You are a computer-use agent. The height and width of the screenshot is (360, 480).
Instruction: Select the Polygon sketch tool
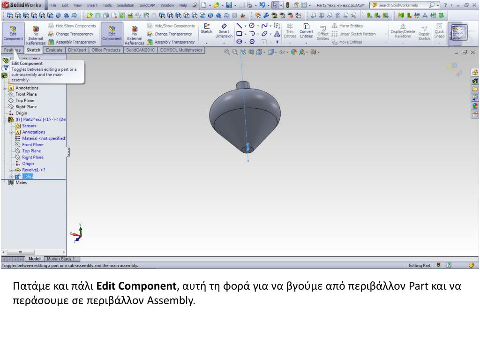click(x=252, y=42)
